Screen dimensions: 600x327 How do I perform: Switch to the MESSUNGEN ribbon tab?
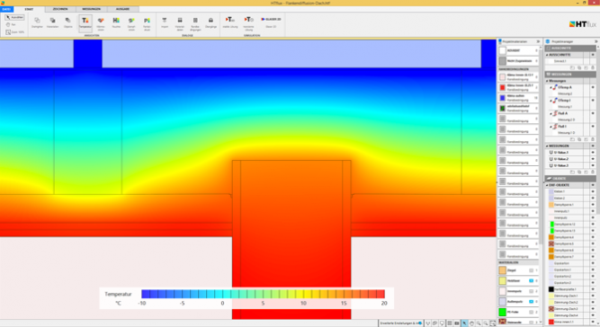[x=91, y=9]
